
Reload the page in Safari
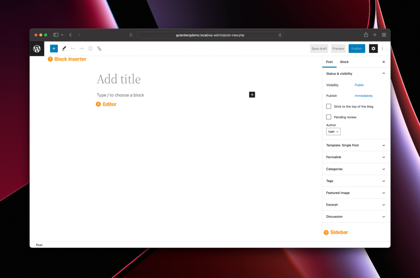click(x=280, y=35)
